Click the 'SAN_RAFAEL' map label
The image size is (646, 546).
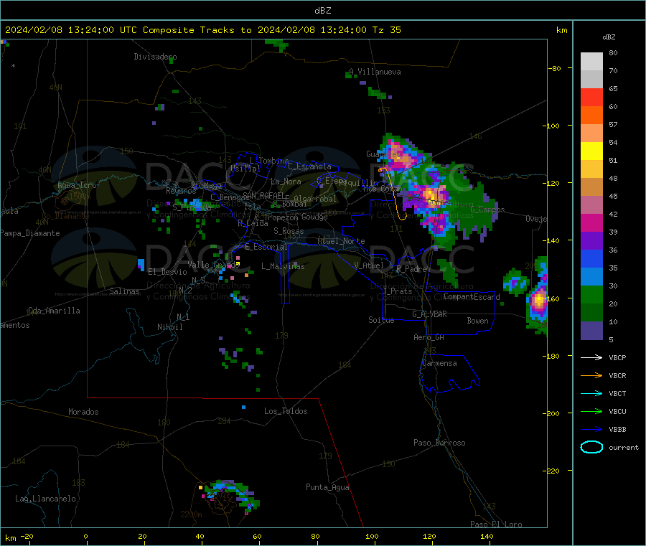tap(263, 195)
